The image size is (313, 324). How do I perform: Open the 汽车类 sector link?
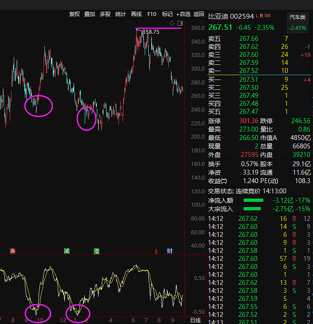[297, 17]
